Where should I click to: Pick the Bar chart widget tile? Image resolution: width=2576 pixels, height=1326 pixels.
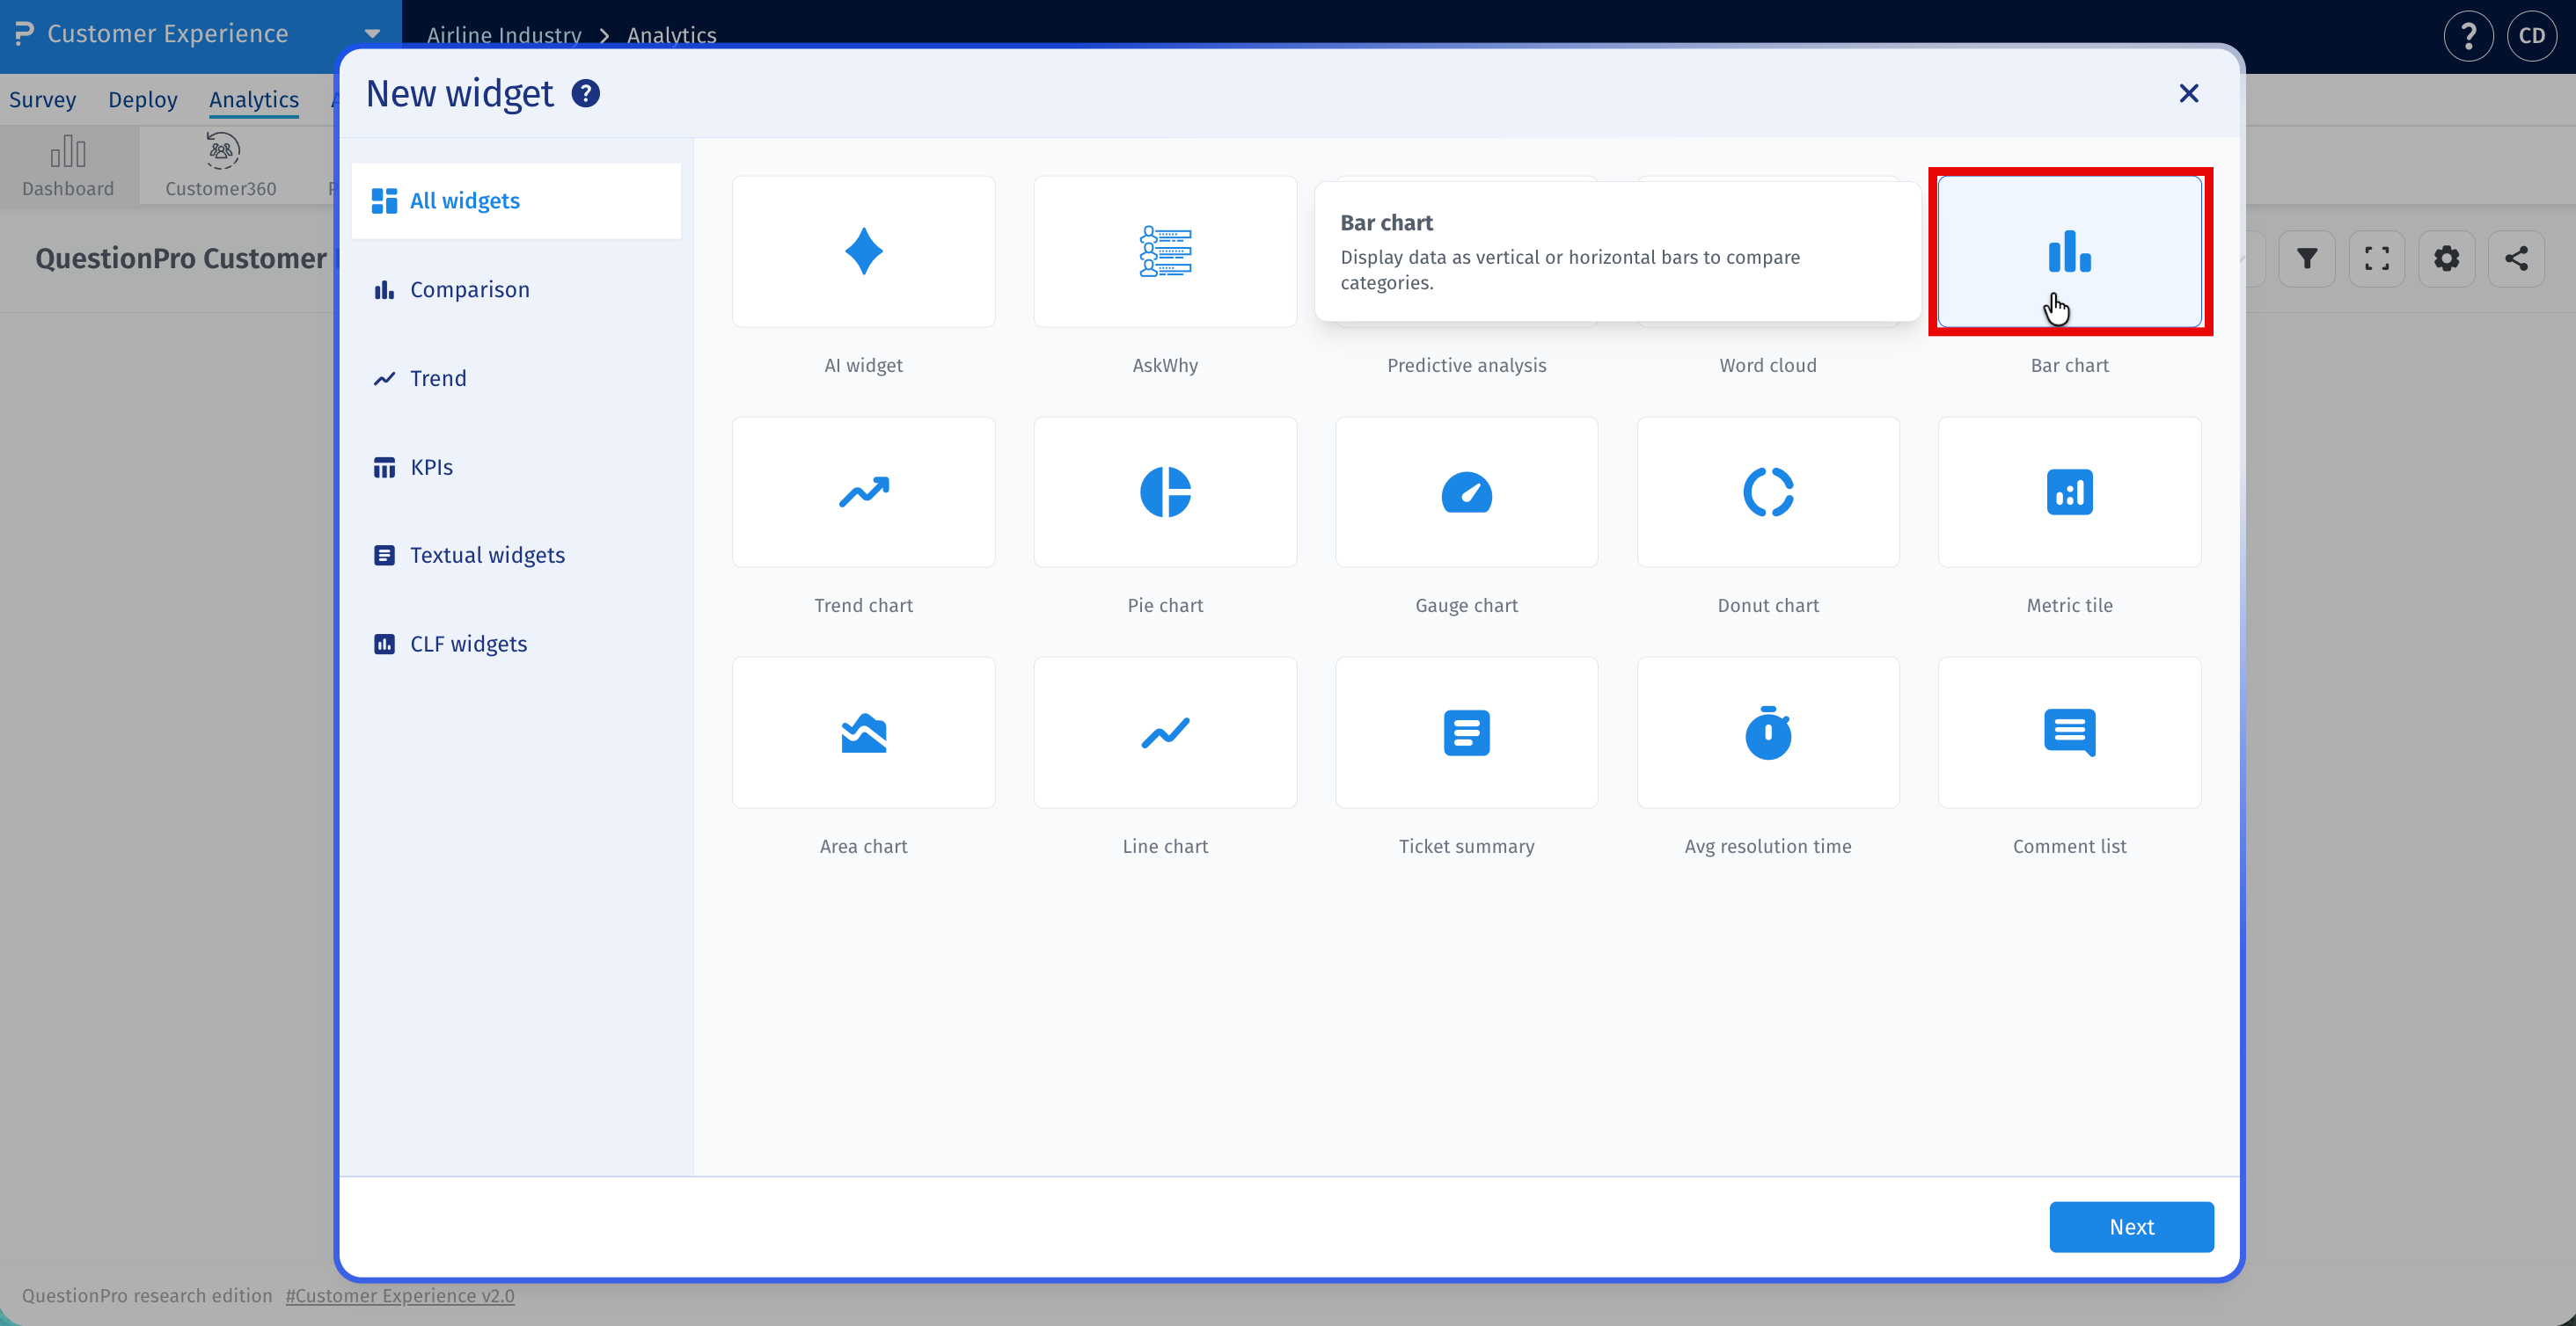click(x=2069, y=251)
